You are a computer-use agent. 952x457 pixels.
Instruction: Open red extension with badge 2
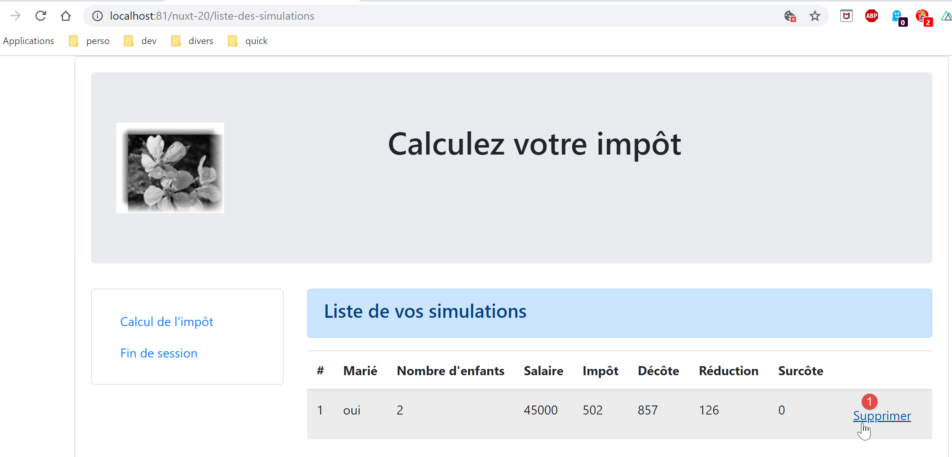click(x=923, y=17)
